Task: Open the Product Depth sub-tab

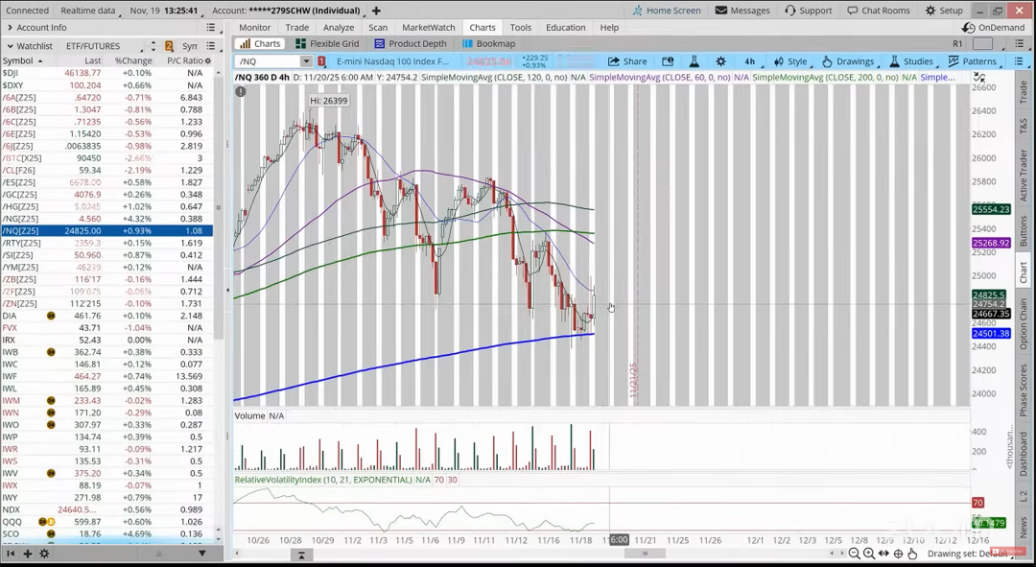Action: tap(411, 43)
